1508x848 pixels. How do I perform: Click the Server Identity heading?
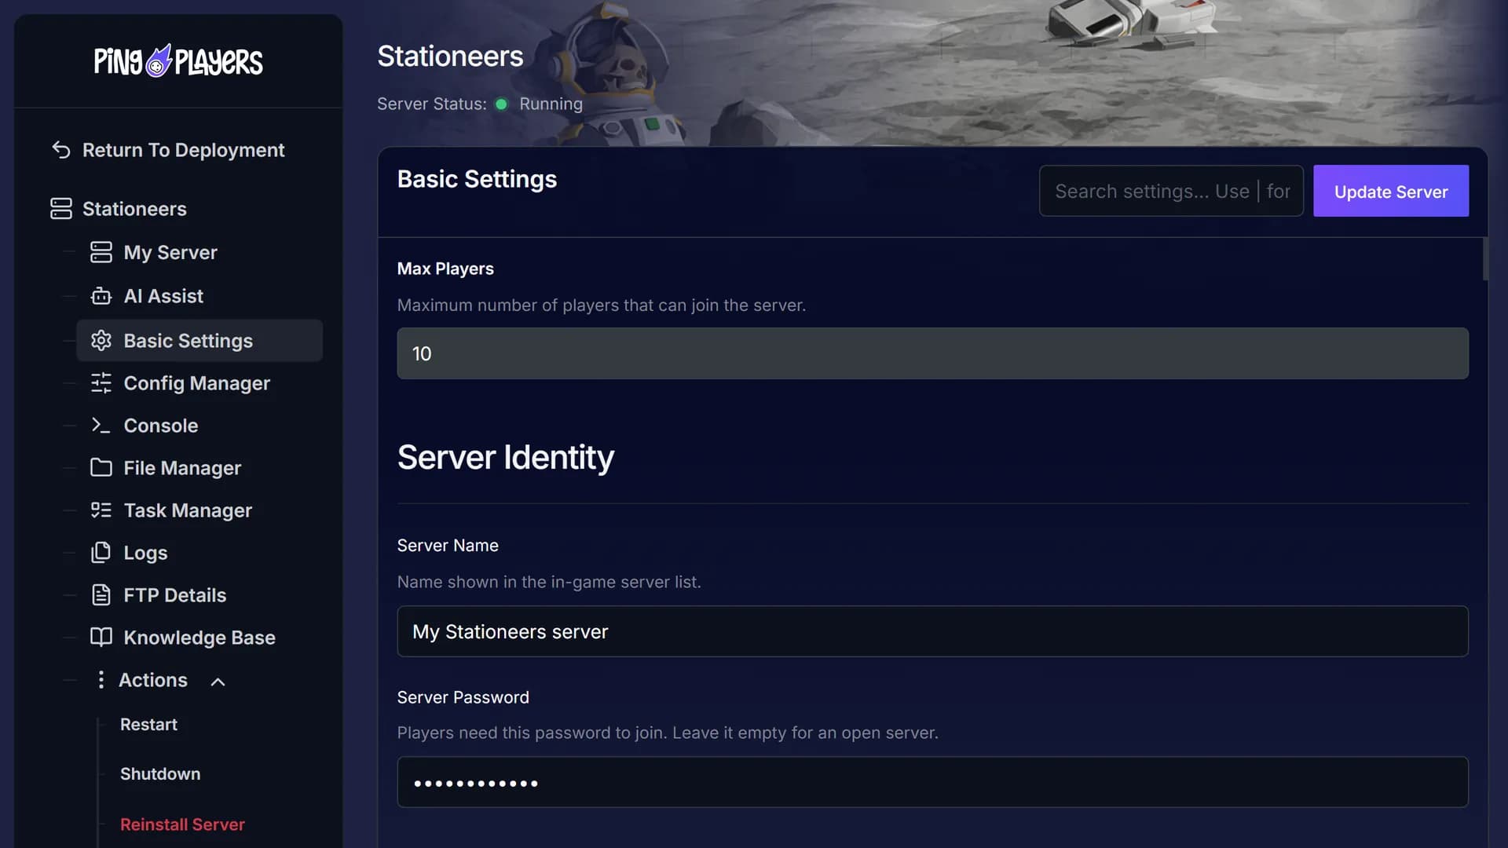pyautogui.click(x=505, y=457)
